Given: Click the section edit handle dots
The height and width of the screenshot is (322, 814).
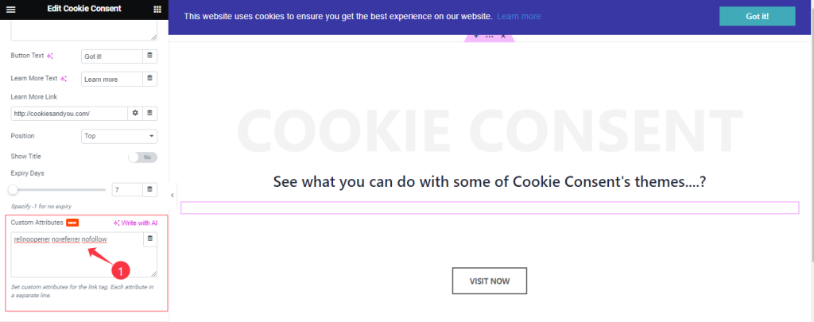Looking at the screenshot, I should [489, 37].
